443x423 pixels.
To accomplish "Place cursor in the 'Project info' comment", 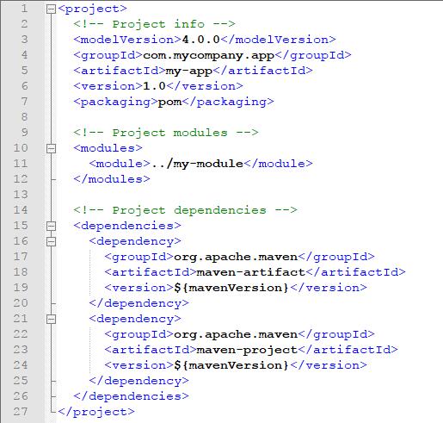I will (154, 24).
